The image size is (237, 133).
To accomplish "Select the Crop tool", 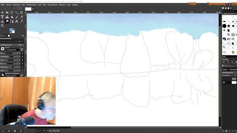I will click(21, 13).
